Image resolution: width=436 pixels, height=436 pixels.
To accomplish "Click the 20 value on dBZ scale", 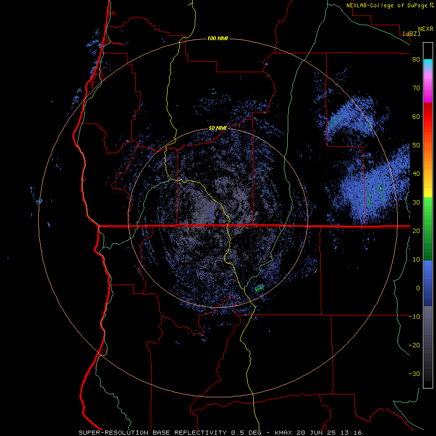I will (416, 231).
